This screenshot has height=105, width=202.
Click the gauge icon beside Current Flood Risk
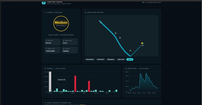click(x=45, y=13)
